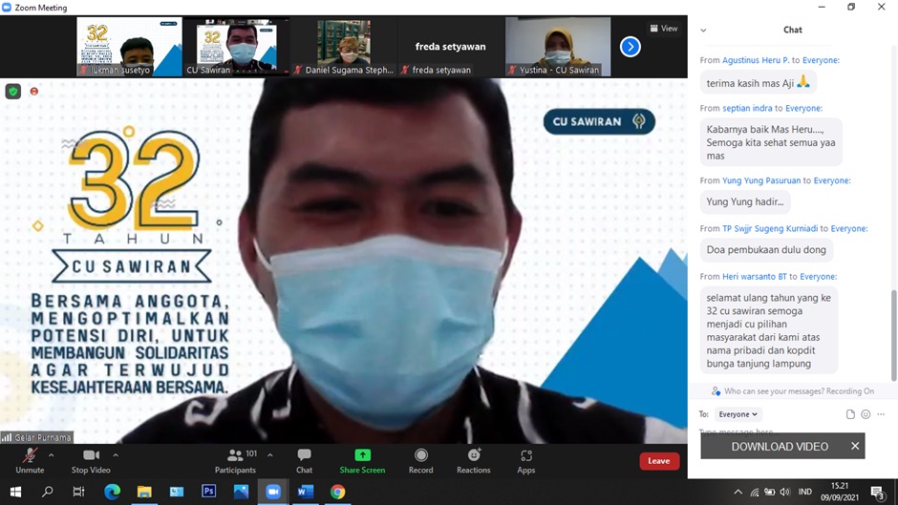
Task: Click sender name Yung Yung Pasuruan
Action: 761,180
